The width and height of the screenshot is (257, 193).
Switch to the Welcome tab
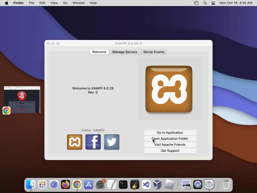point(99,52)
